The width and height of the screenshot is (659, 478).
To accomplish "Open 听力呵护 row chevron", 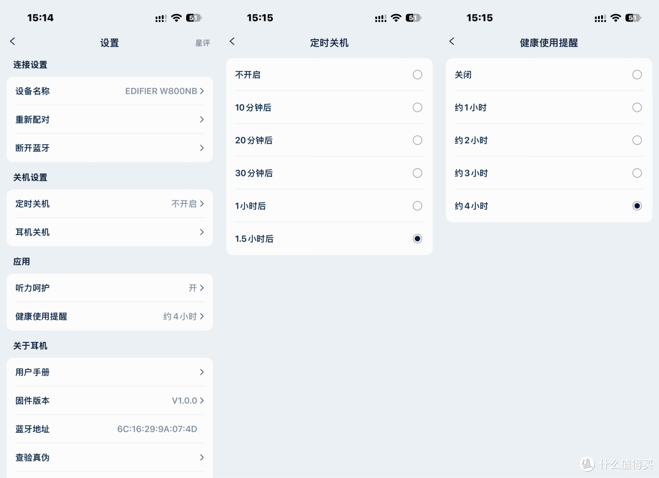I will click(202, 288).
